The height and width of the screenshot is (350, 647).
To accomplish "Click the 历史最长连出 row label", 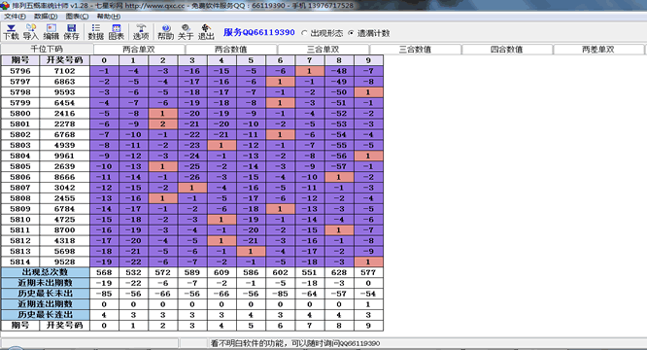I will tap(45, 315).
